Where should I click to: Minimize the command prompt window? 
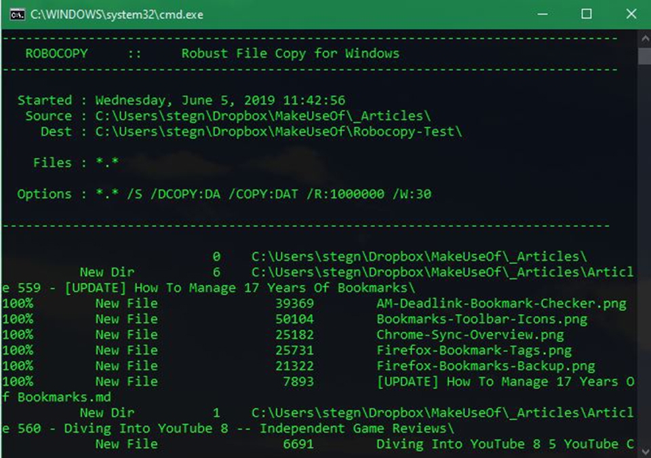coord(542,14)
